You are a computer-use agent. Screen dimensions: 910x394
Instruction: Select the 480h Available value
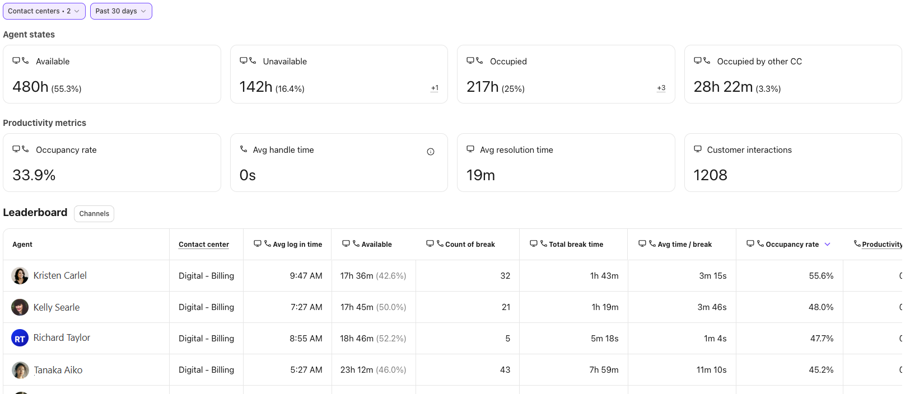coord(30,87)
